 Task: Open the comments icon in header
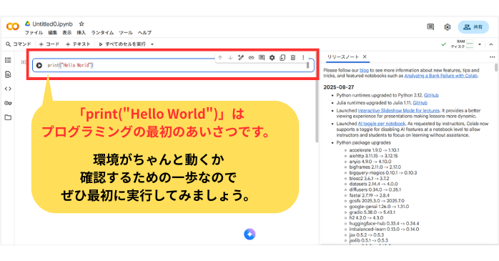point(430,27)
